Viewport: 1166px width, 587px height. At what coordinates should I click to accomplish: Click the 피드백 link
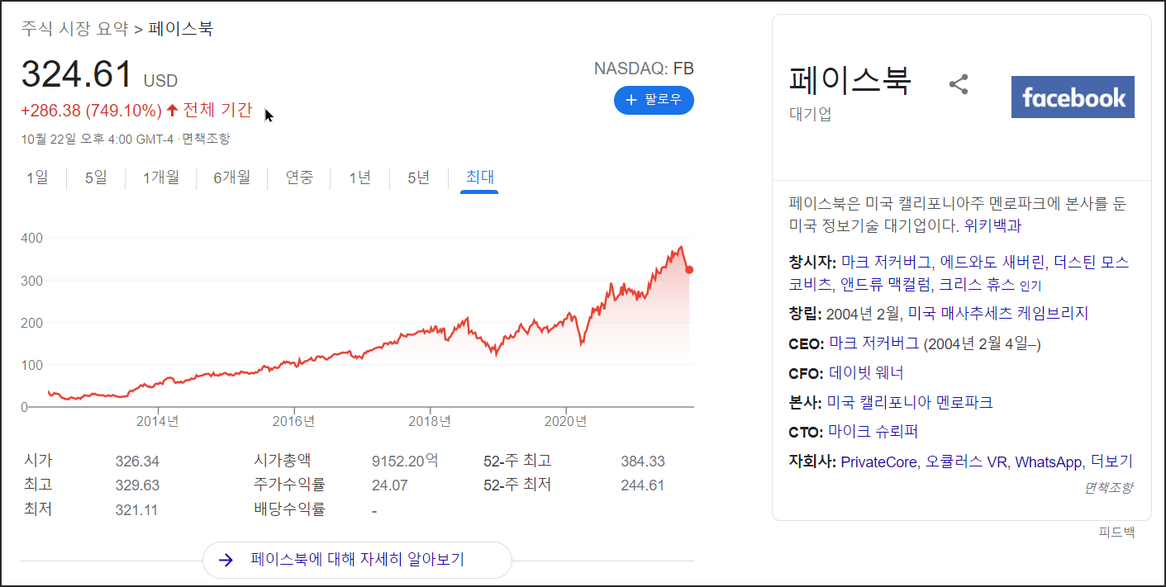pos(1116,533)
